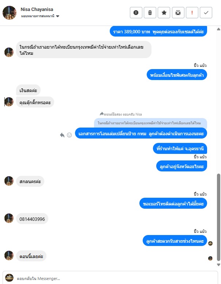Select the phone number 0814403996 message
221x284 pixels.
(32, 219)
